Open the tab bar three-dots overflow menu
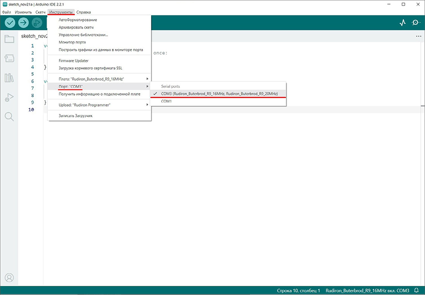This screenshot has height=295, width=425. point(418,36)
